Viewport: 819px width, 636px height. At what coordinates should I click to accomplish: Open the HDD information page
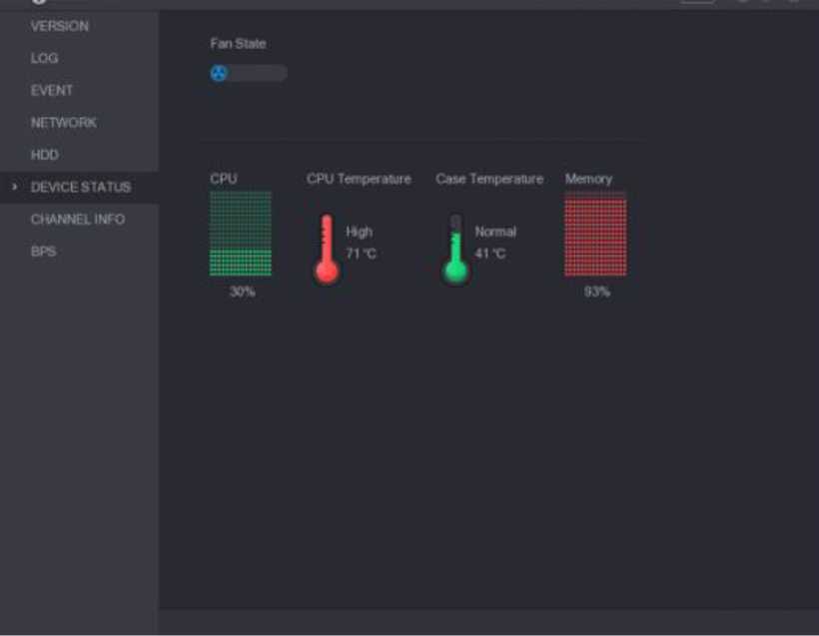(44, 155)
